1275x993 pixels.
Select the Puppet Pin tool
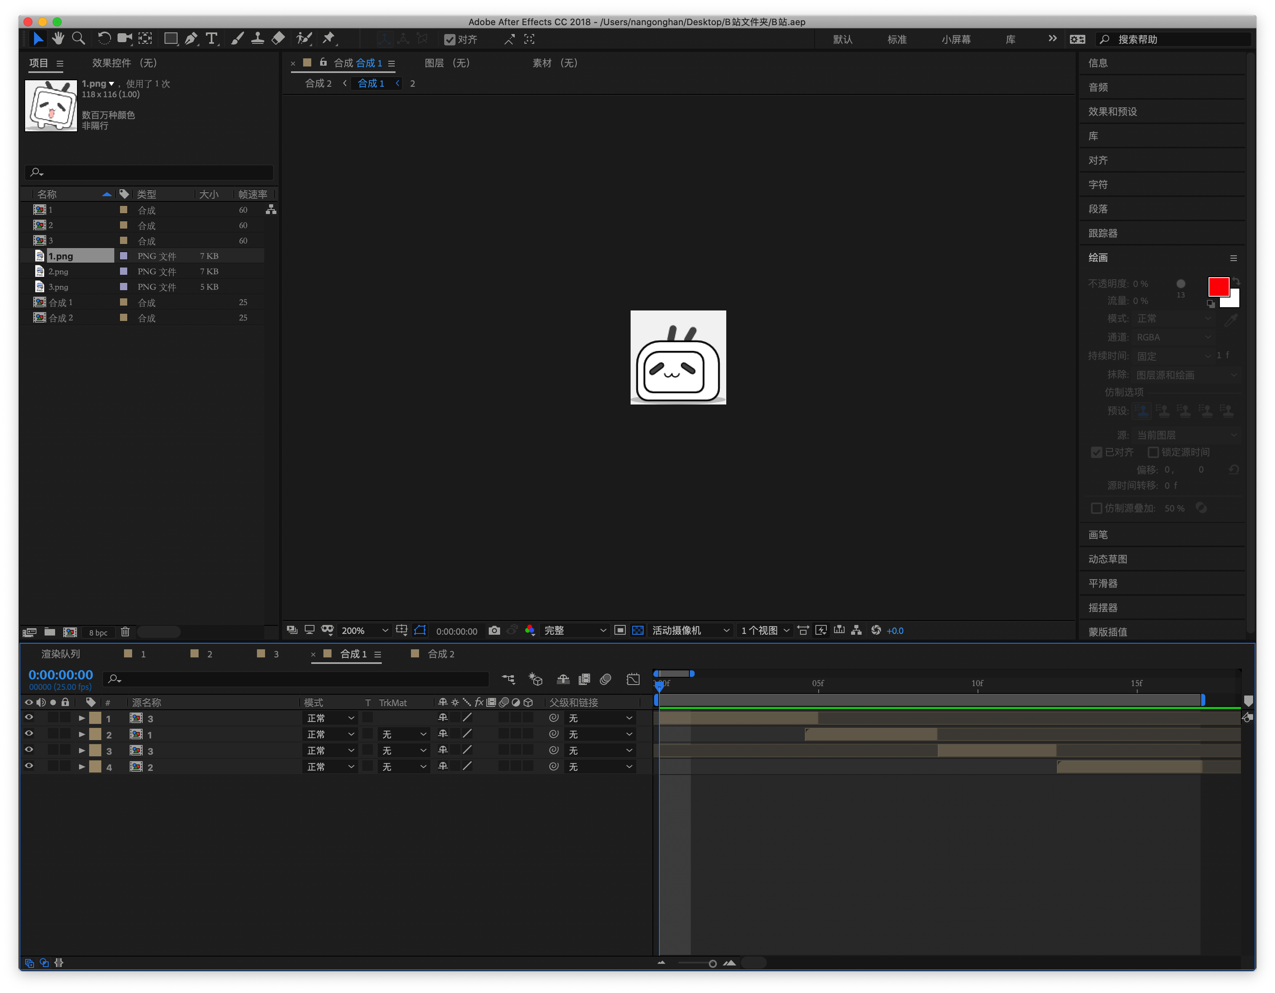tap(329, 39)
